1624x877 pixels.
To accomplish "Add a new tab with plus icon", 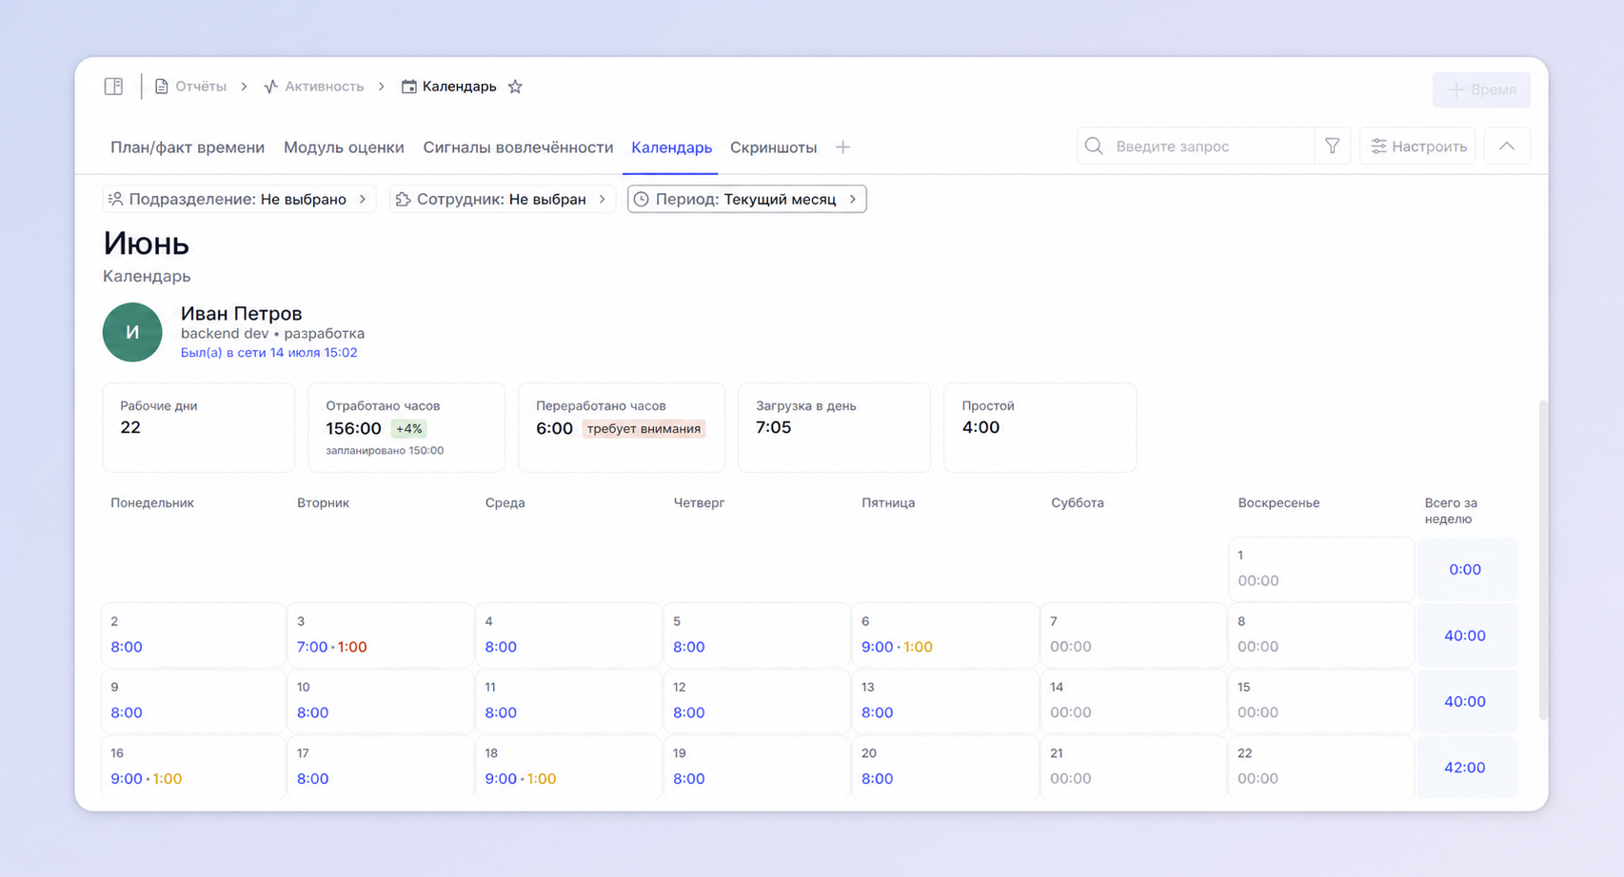I will point(842,147).
